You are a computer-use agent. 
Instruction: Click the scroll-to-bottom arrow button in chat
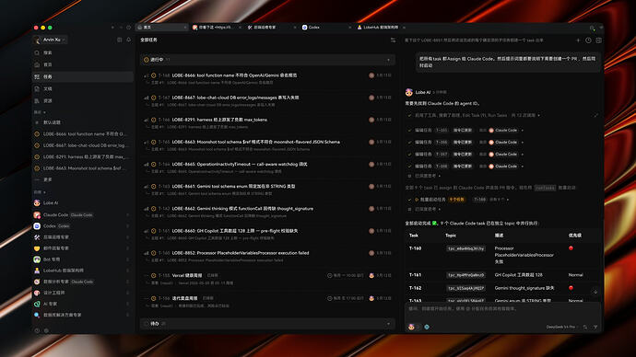tap(595, 292)
